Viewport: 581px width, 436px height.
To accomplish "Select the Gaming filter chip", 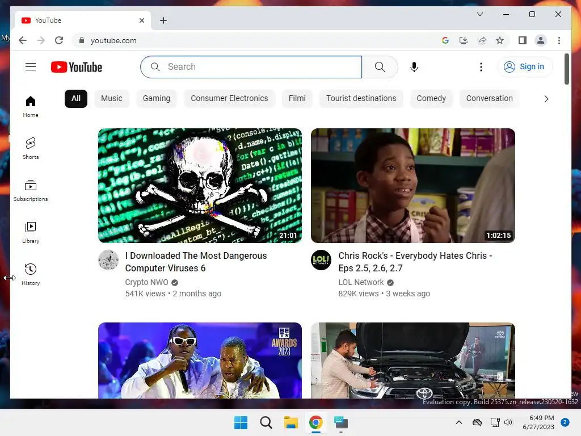I will [x=157, y=99].
